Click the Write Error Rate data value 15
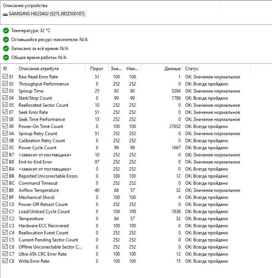The height and width of the screenshot is (278, 272). click(x=178, y=261)
